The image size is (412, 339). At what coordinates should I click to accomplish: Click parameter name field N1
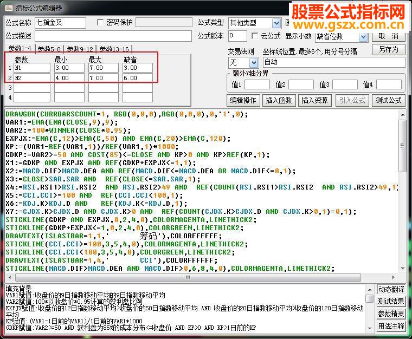32,68
